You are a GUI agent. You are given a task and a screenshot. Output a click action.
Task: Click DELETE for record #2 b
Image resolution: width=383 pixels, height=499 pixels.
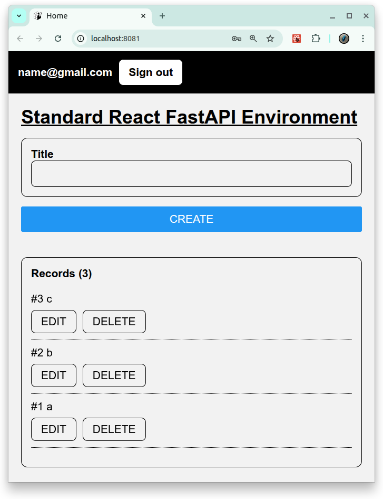tap(114, 375)
